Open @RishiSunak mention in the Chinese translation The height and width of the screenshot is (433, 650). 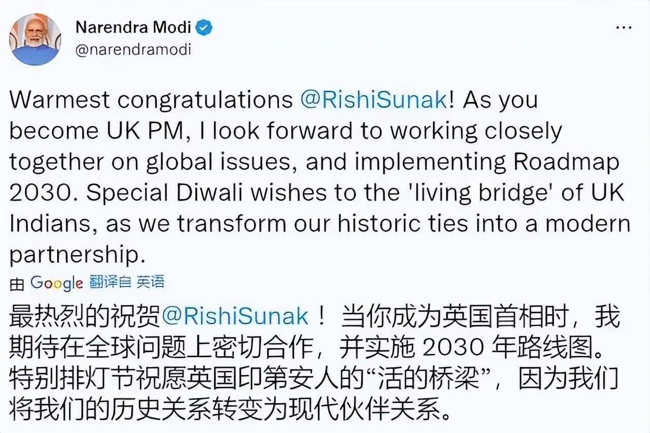pyautogui.click(x=235, y=316)
